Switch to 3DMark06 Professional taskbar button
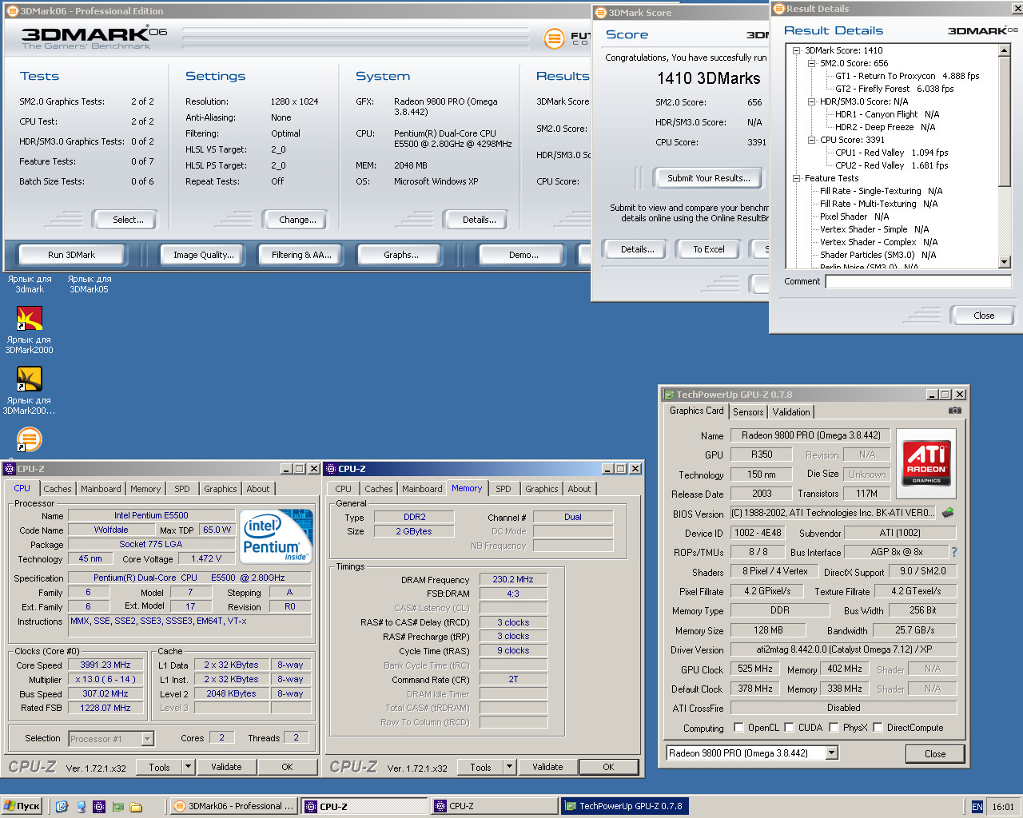 tap(235, 807)
